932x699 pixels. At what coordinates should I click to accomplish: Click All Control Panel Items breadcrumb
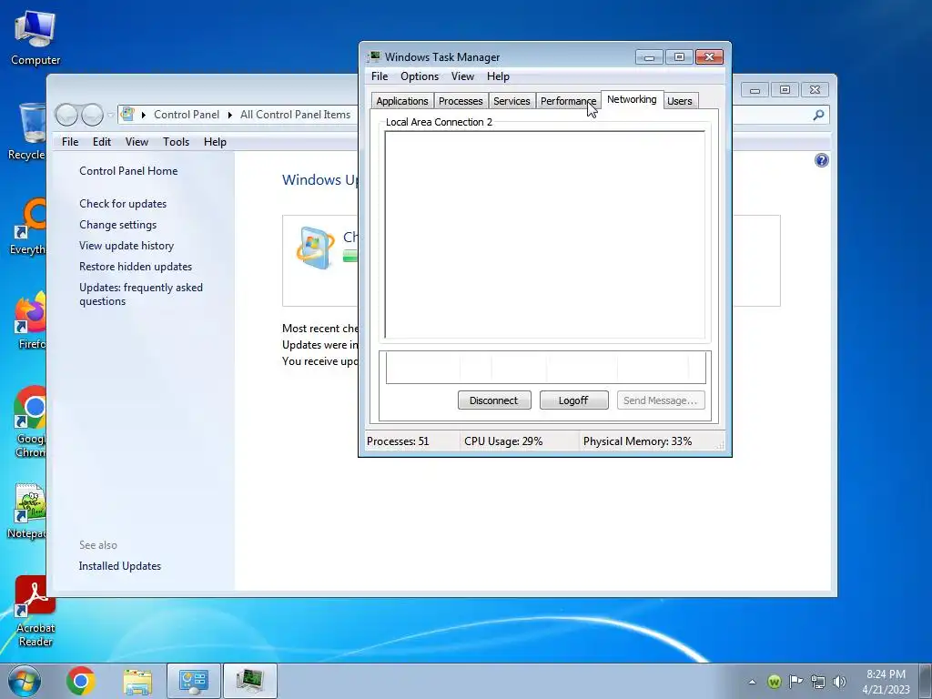tap(296, 115)
